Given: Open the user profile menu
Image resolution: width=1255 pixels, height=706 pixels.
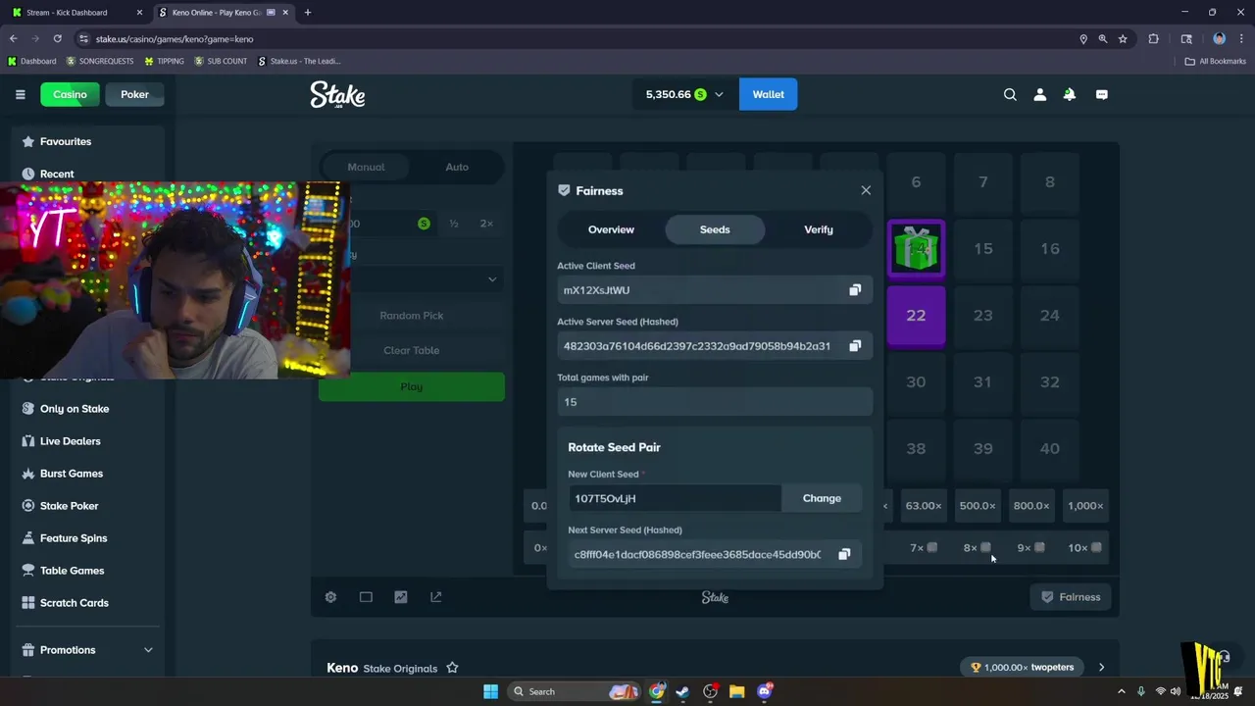Looking at the screenshot, I should (1040, 94).
